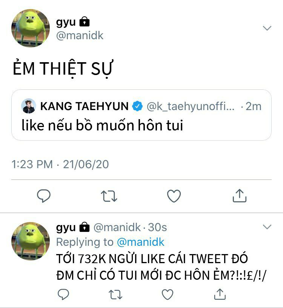Open the quoted KANG TAEHYUN tweet
This screenshot has width=283, height=308.
click(x=141, y=115)
